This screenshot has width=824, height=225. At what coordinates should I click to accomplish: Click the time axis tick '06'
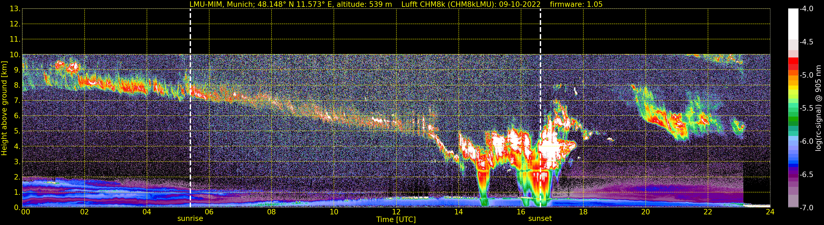209,212
